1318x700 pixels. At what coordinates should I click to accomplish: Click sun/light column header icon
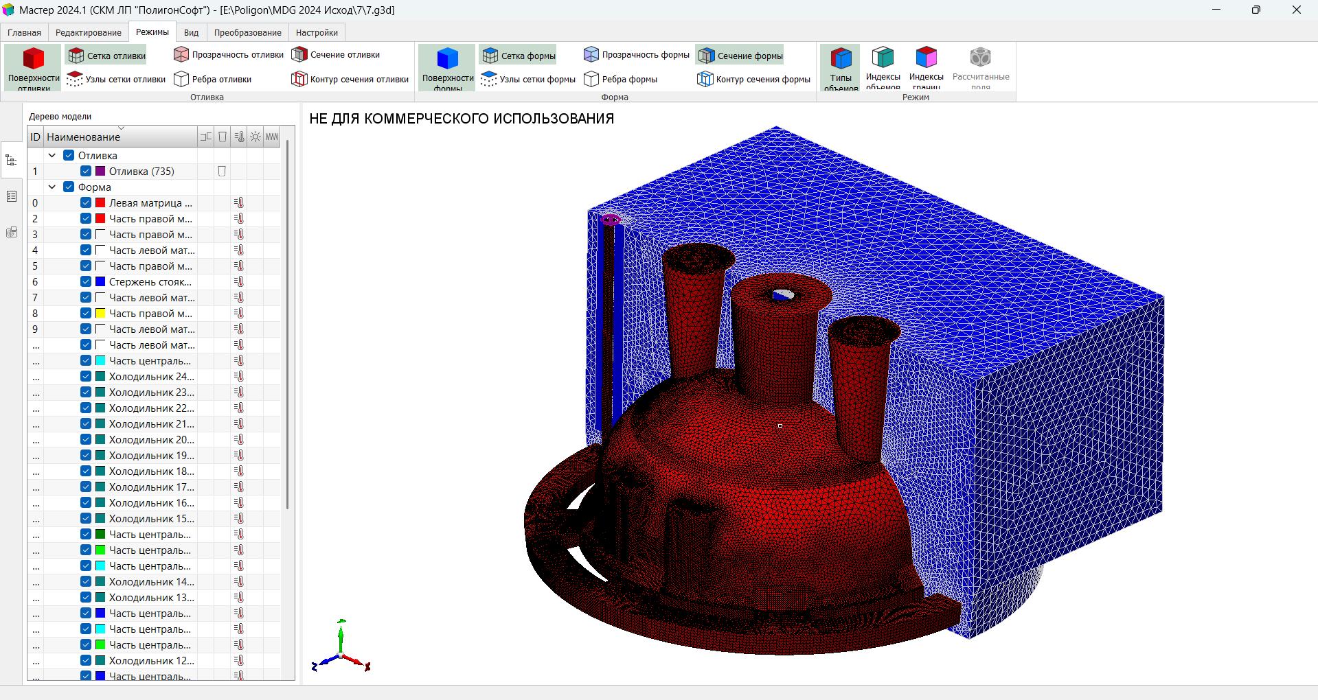click(x=255, y=137)
